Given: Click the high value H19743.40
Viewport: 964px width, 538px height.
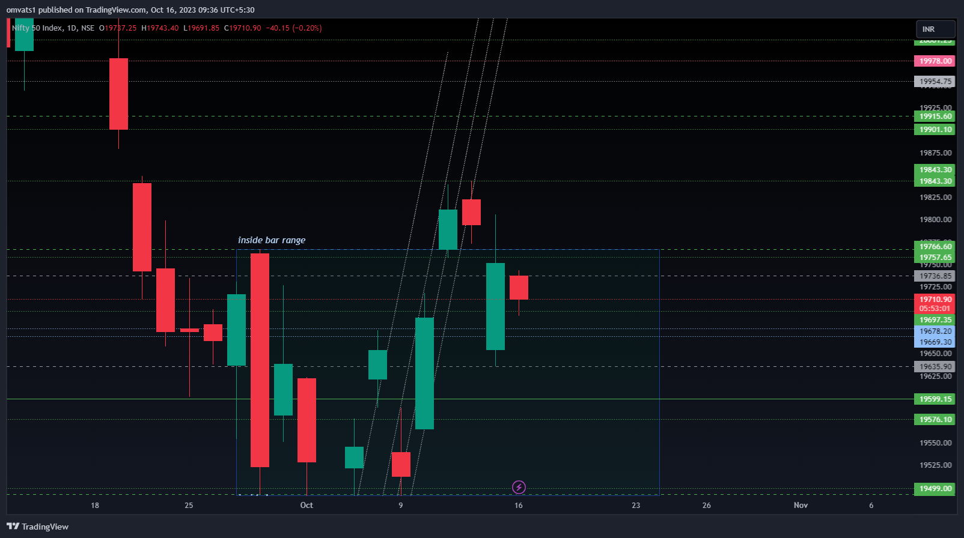Looking at the screenshot, I should coord(160,28).
